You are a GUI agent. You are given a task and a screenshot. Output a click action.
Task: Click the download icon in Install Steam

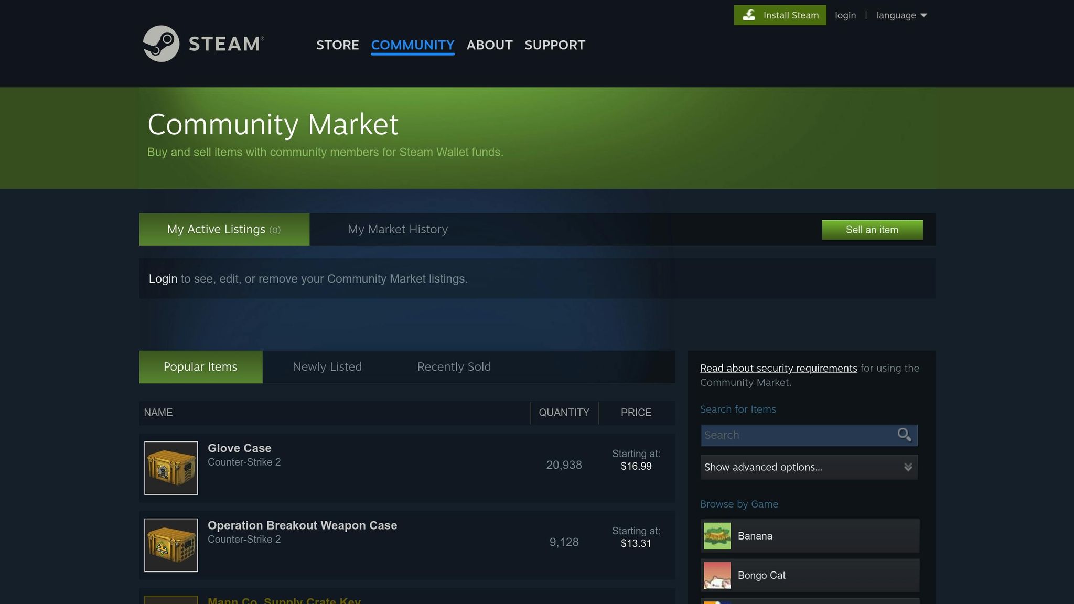tap(749, 15)
